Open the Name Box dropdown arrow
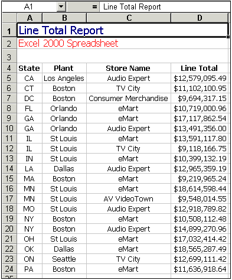This screenshot has height=280, width=232. tap(61, 7)
